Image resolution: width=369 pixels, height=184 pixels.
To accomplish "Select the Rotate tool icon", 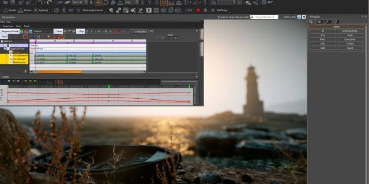I will pyautogui.click(x=106, y=3).
